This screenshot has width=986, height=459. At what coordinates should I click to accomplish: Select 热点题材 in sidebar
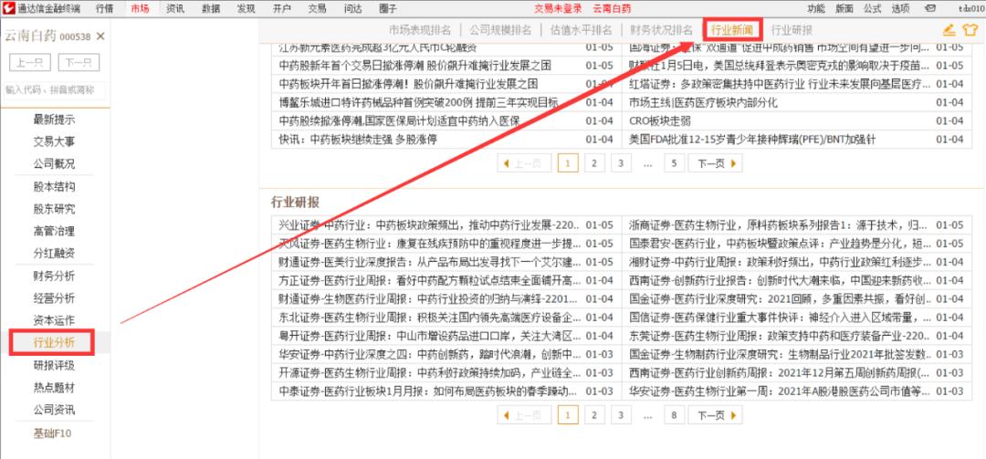click(x=54, y=388)
